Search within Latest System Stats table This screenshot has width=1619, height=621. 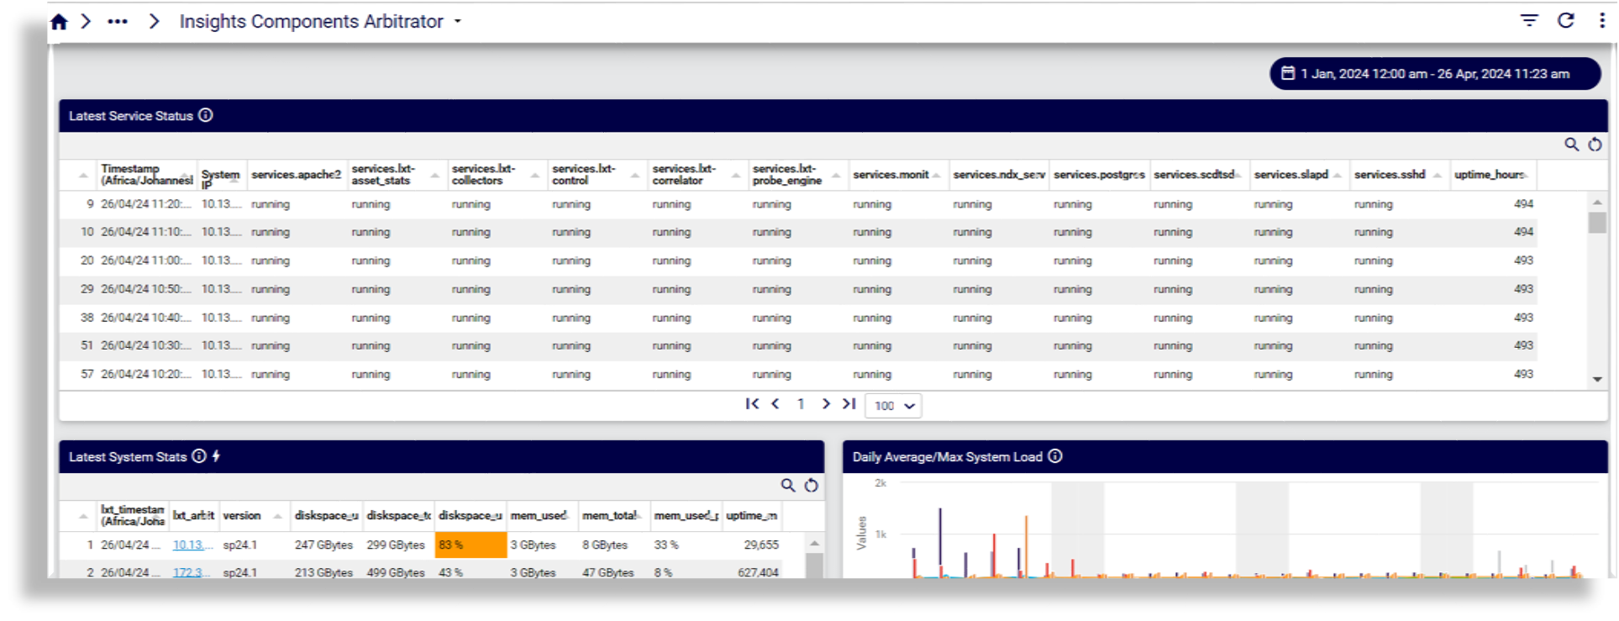[x=788, y=486]
